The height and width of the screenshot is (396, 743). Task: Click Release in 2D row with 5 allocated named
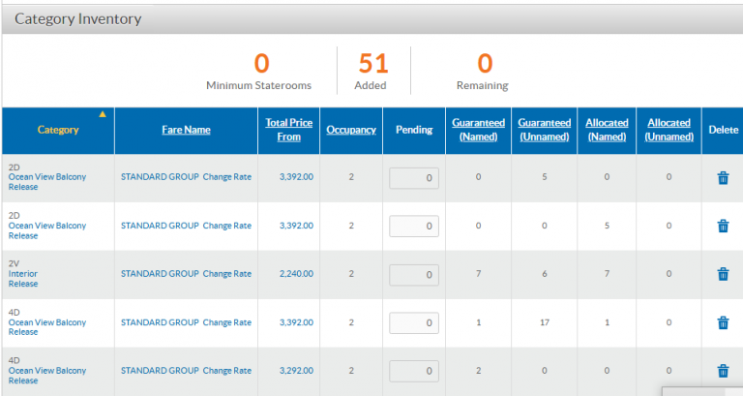point(23,235)
